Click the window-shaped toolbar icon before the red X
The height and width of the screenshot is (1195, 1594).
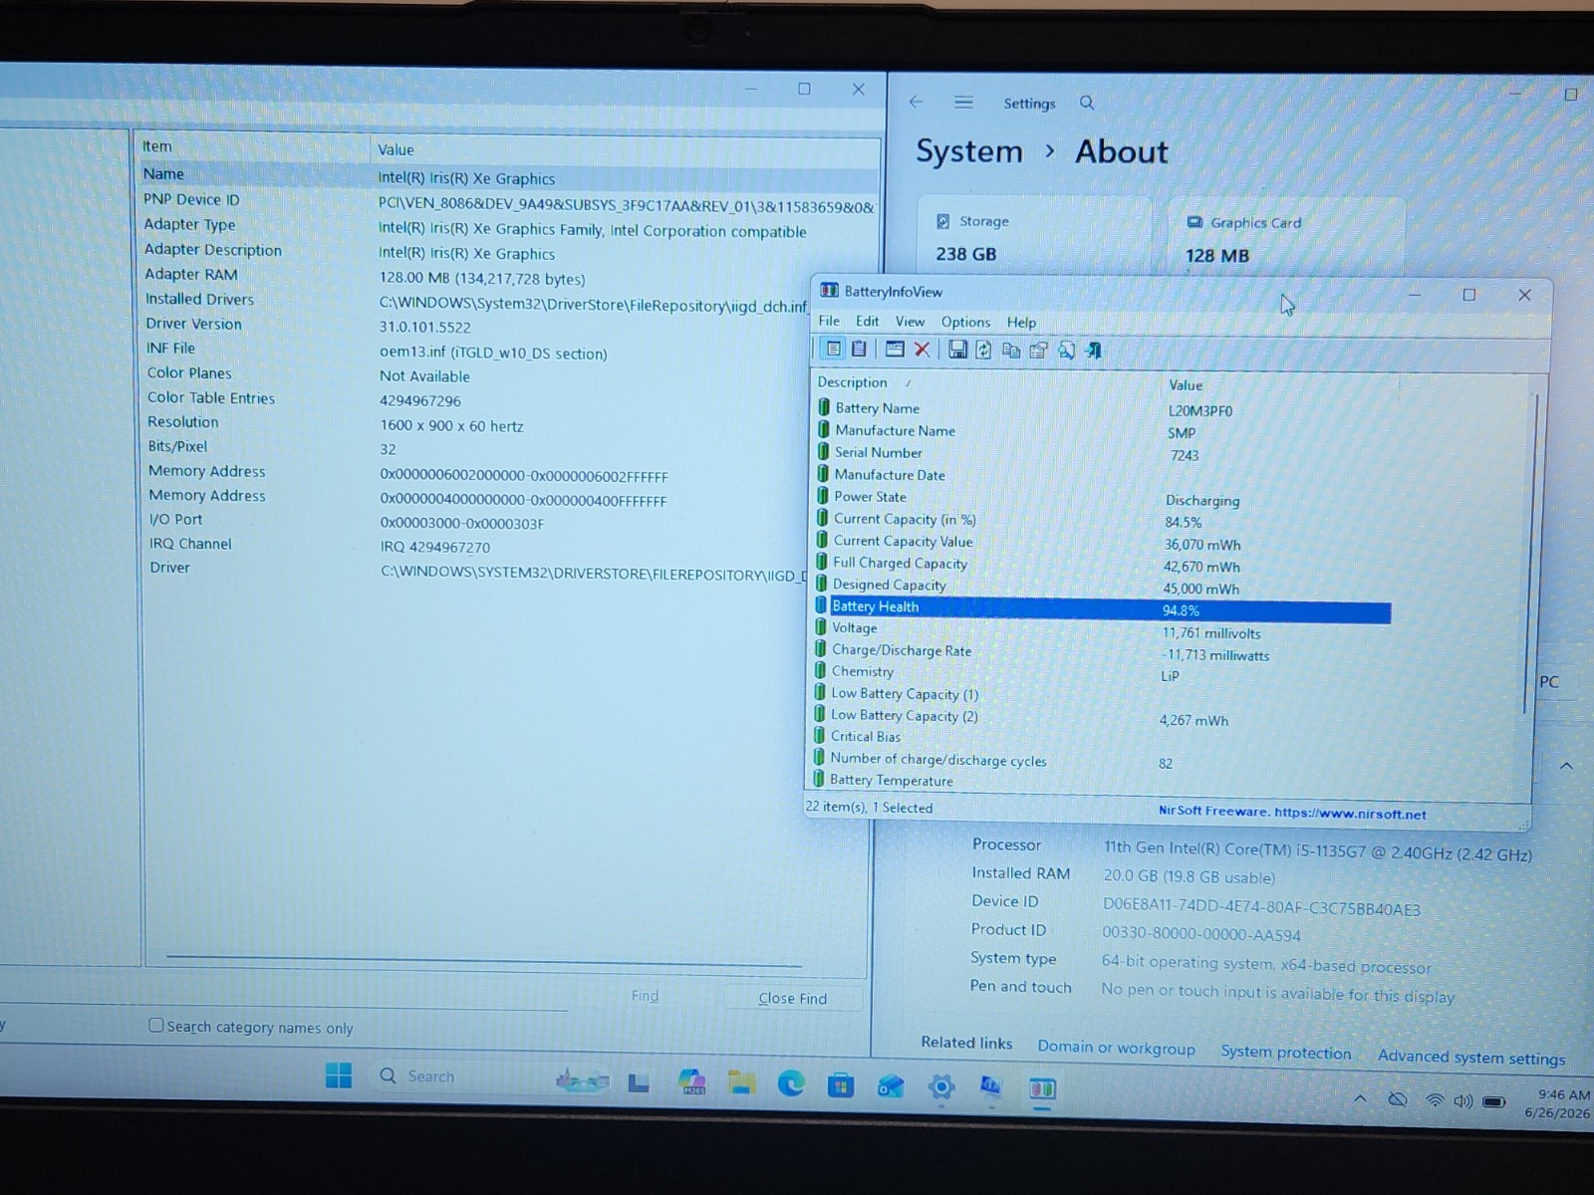[894, 350]
